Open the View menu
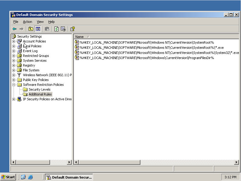This screenshot has width=241, height=181. (x=40, y=22)
